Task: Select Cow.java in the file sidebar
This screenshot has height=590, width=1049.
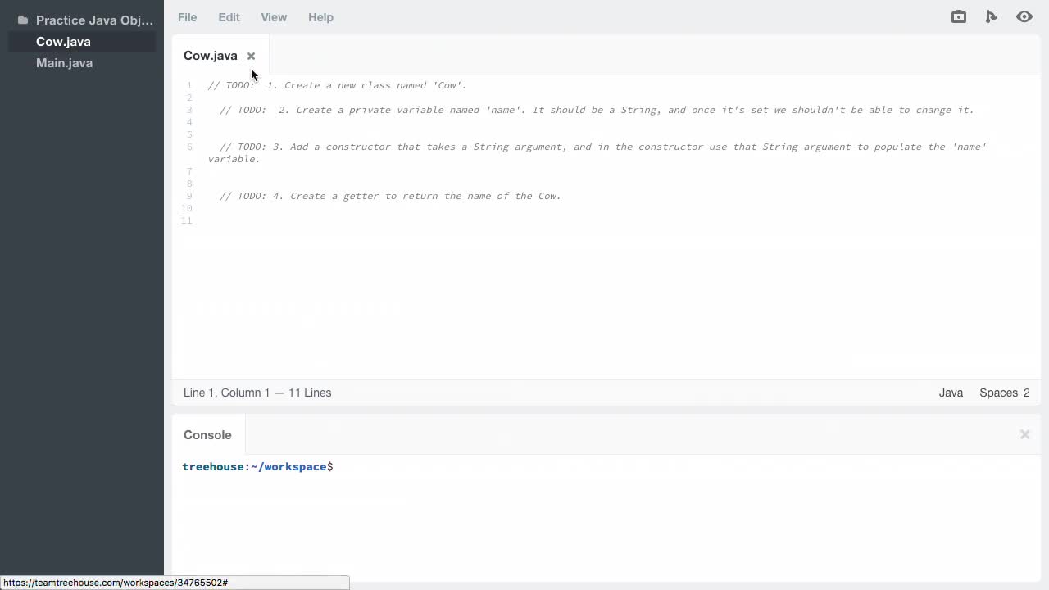Action: click(63, 42)
